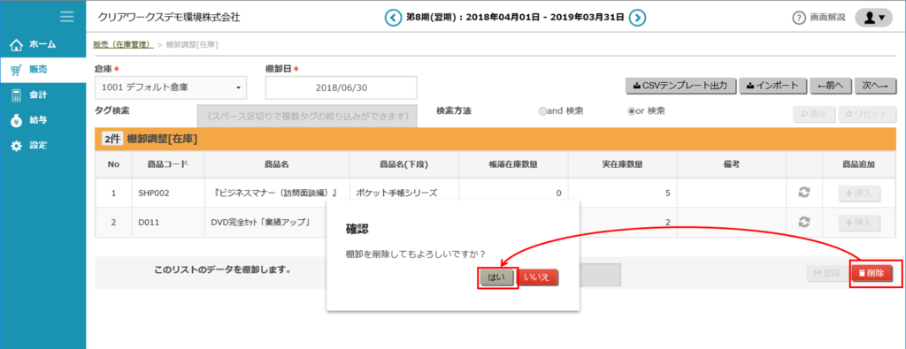Click ポケット手帳シリーズ cell
The height and width of the screenshot is (349, 906).
[x=403, y=193]
